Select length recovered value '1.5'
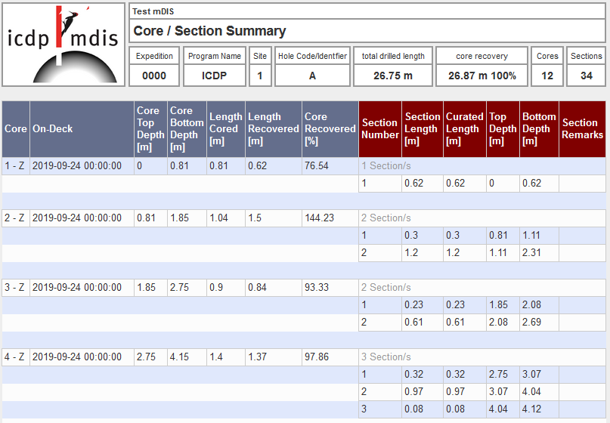 (255, 218)
